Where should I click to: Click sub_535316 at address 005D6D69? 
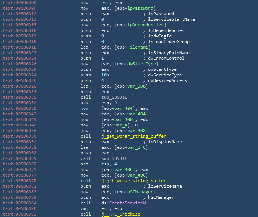[113, 158]
